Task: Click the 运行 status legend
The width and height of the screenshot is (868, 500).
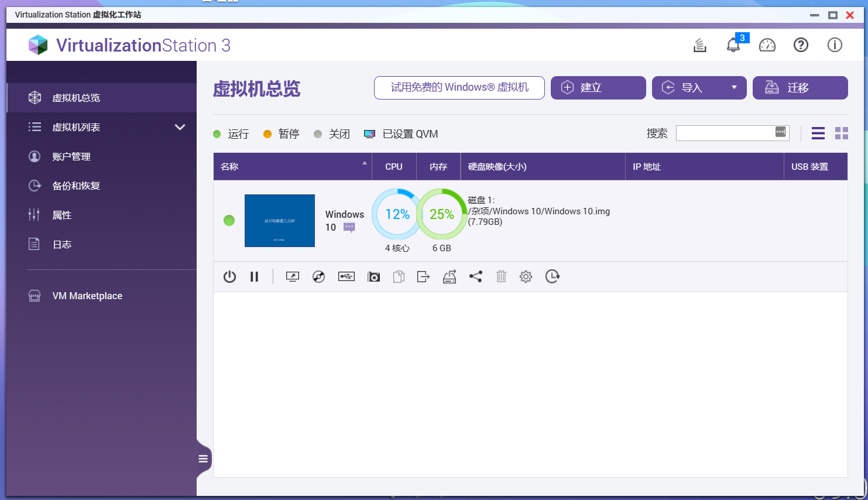Action: [231, 134]
